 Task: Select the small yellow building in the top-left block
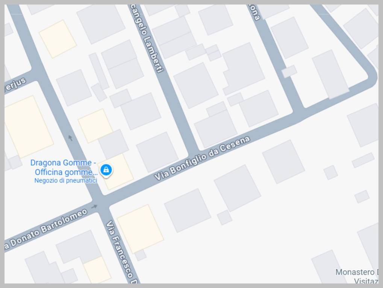(58, 39)
